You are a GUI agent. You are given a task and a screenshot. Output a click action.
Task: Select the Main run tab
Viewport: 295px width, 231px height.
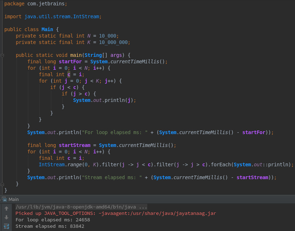tap(14, 199)
